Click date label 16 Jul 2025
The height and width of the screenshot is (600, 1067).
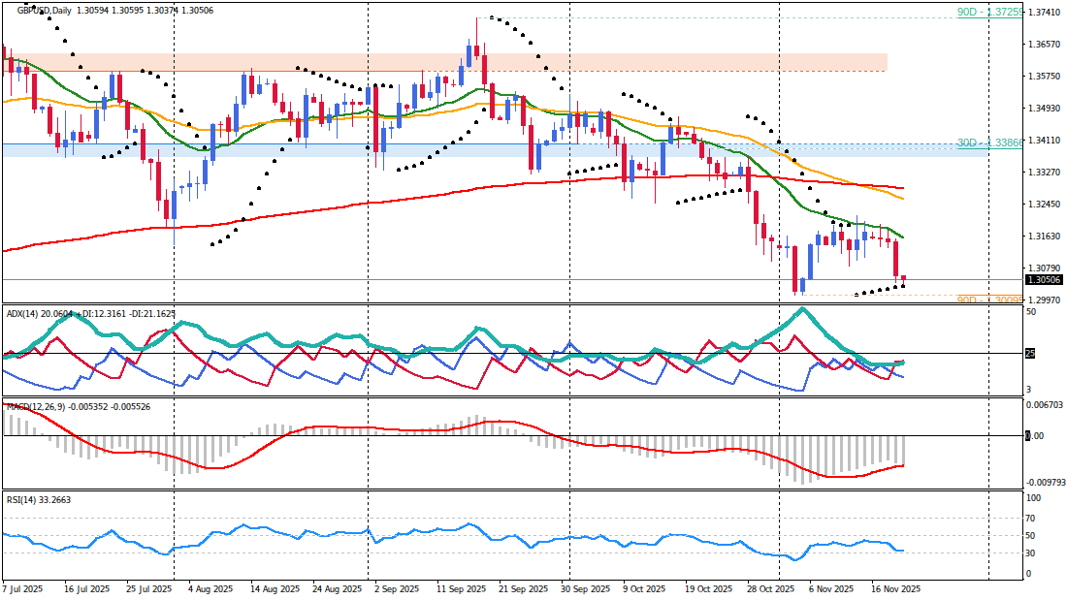pyautogui.click(x=87, y=589)
